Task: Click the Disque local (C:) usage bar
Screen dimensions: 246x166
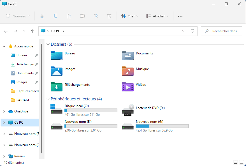Action: 91,110
